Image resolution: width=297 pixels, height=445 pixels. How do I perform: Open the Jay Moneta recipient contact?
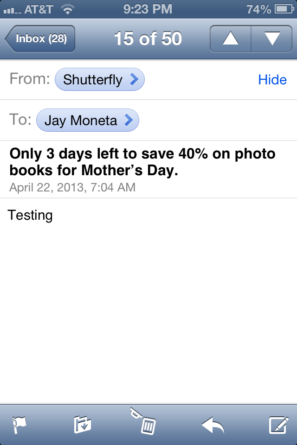pyautogui.click(x=80, y=121)
